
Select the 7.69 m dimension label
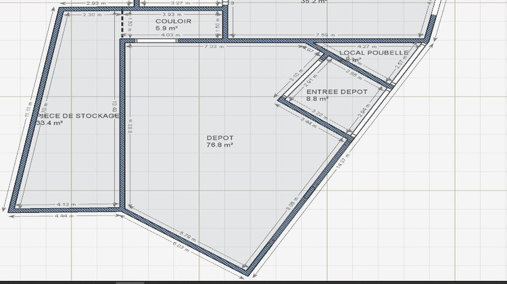coord(322,35)
